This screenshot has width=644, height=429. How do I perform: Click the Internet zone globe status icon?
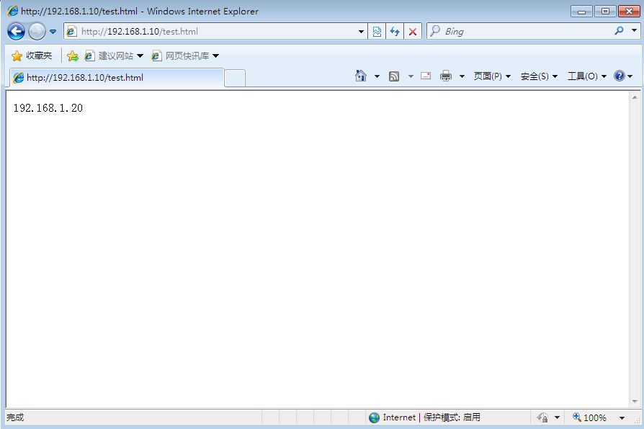point(374,417)
